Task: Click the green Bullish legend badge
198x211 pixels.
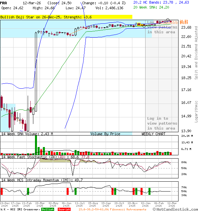Action: (48, 209)
